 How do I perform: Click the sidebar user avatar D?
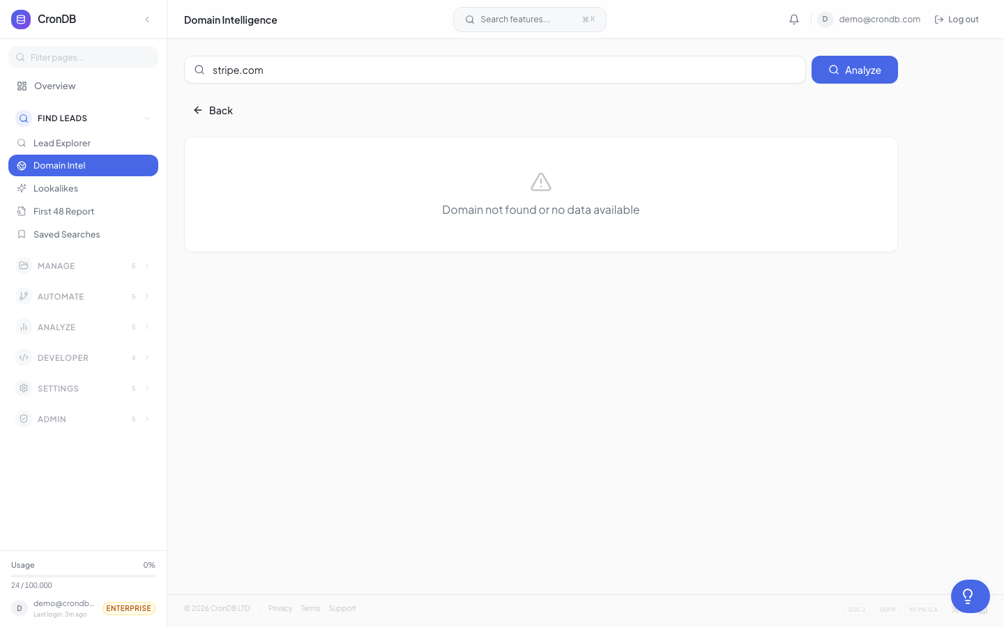coord(20,608)
